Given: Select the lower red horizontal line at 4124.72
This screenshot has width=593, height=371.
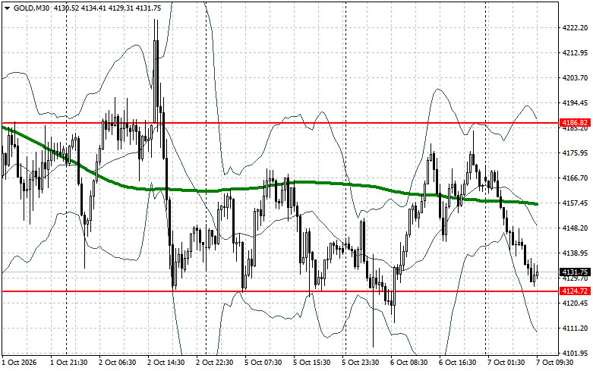Looking at the screenshot, I should 280,291.
